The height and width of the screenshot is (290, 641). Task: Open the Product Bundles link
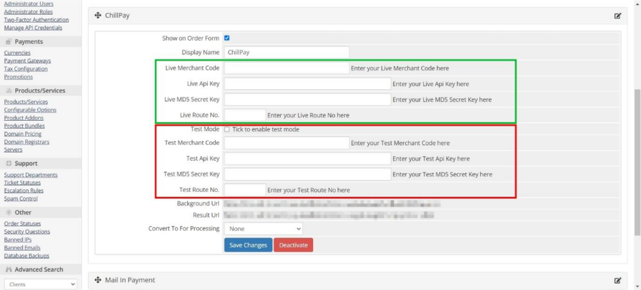(x=24, y=126)
